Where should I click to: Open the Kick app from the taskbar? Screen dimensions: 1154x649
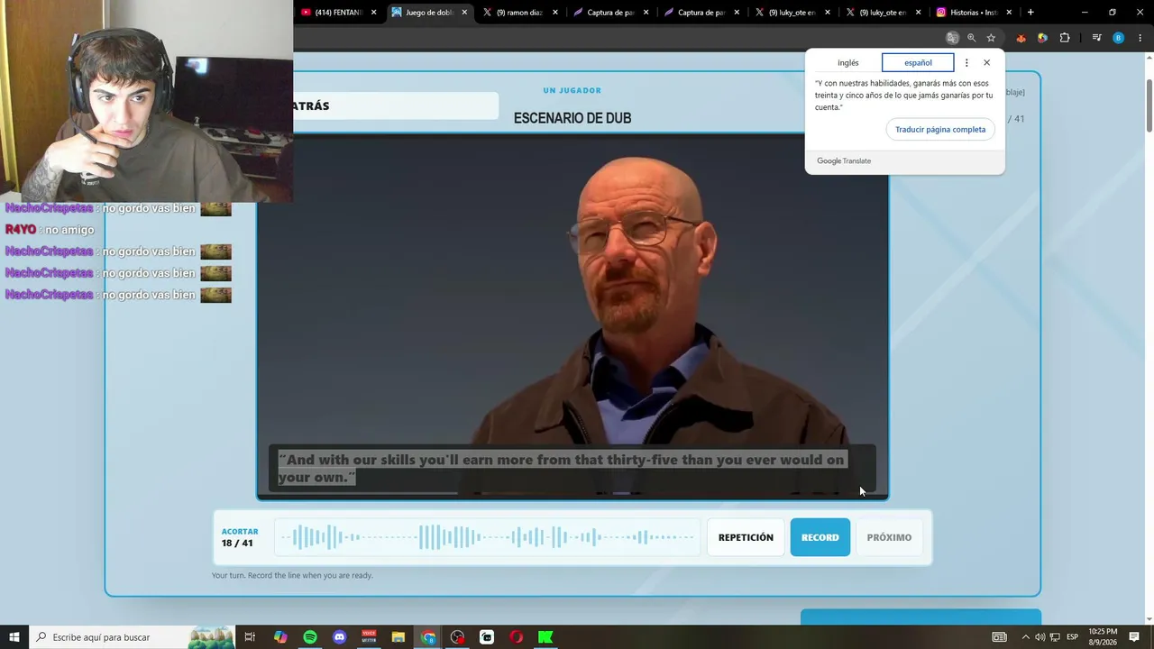point(545,637)
